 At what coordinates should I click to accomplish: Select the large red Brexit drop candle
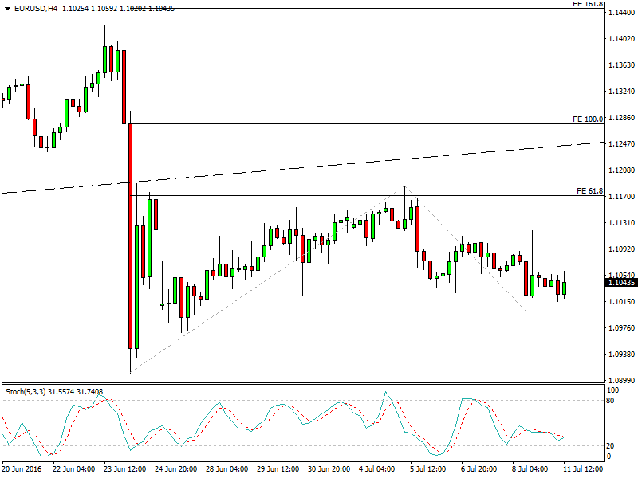click(130, 236)
